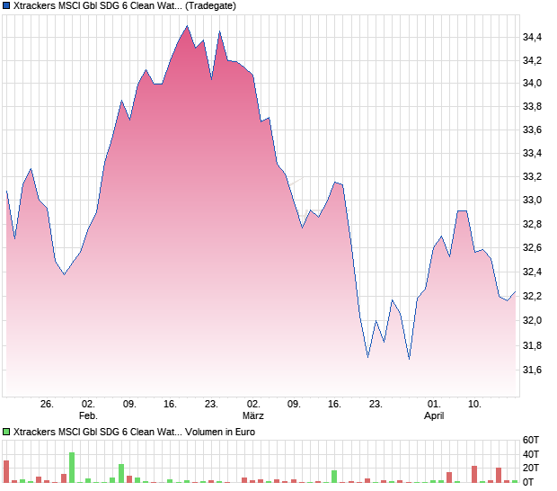Click the first red volume bar at the left edge
Image resolution: width=557 pixels, height=491 pixels.
(6, 471)
